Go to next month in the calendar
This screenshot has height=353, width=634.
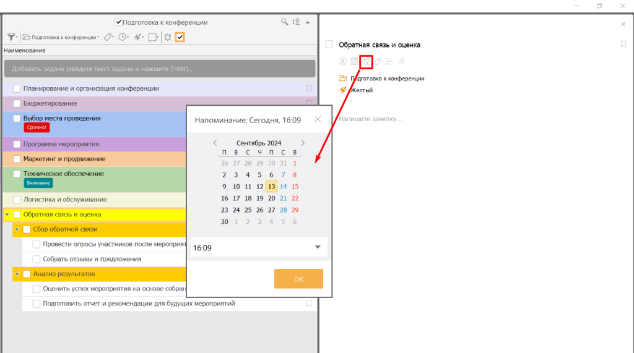point(303,143)
